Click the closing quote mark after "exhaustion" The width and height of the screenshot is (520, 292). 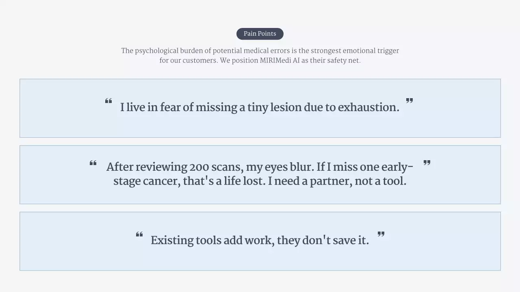pyautogui.click(x=409, y=101)
